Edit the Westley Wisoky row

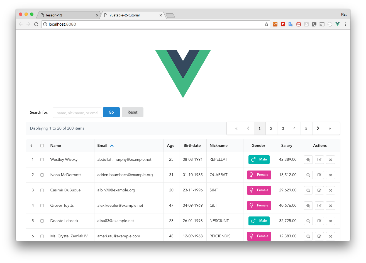click(x=319, y=160)
